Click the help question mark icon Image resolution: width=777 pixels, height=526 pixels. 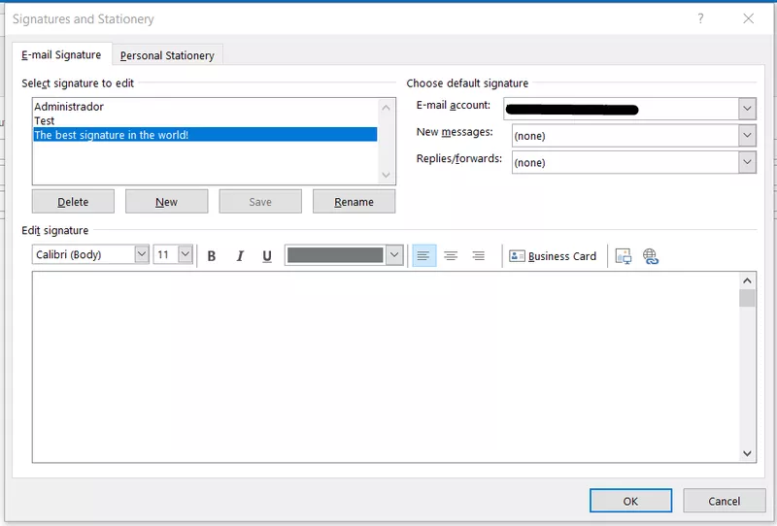pos(700,18)
